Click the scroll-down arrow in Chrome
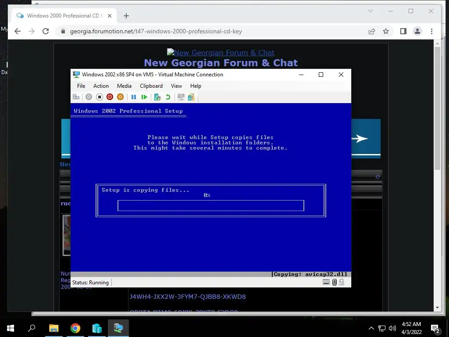This screenshot has height=337, width=449. [x=437, y=308]
